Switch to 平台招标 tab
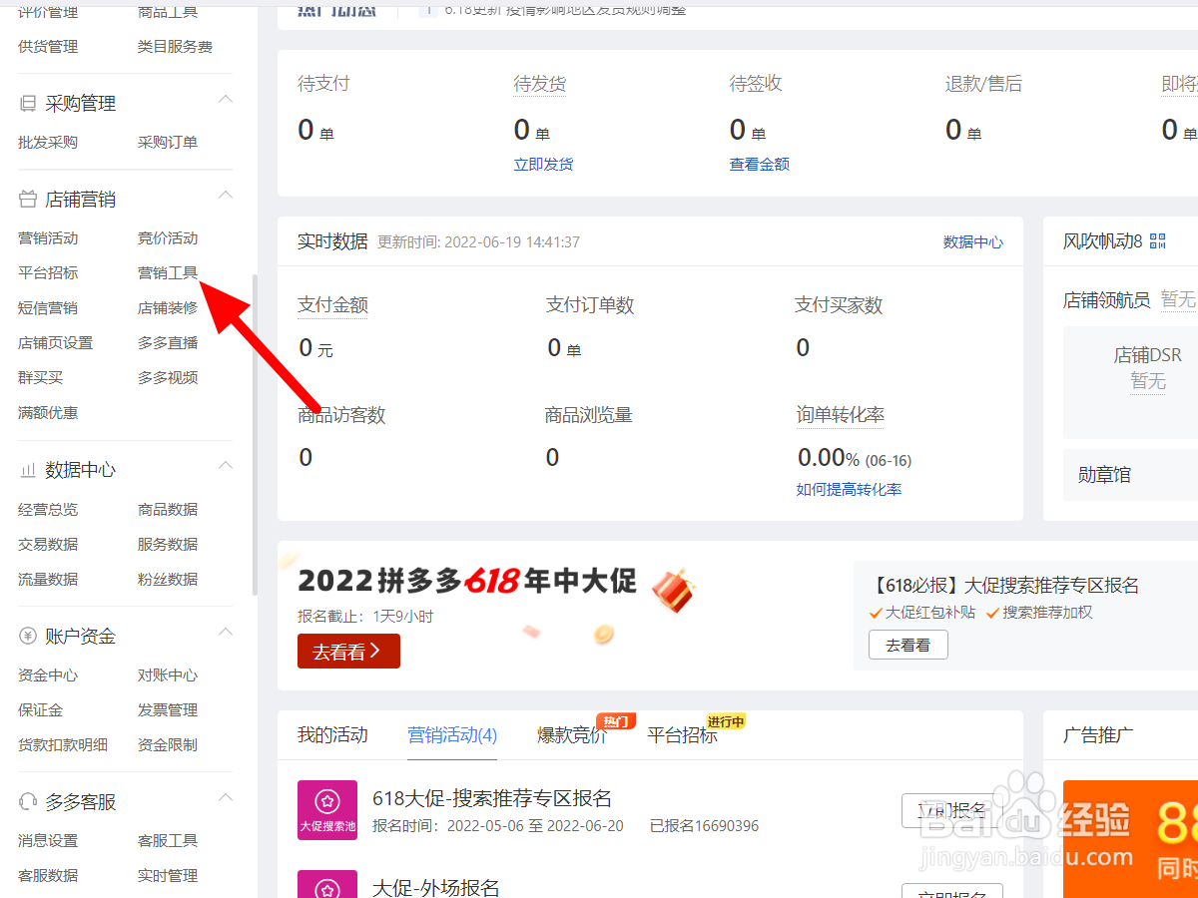1198x898 pixels. point(682,735)
